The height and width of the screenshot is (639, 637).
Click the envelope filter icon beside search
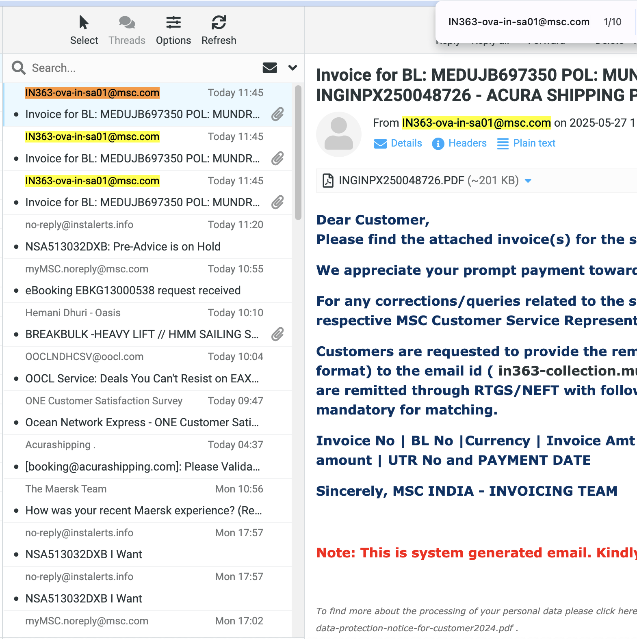pyautogui.click(x=270, y=68)
